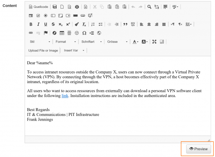Open the Find magnifying glass
The width and height of the screenshot is (215, 157).
tap(149, 7)
